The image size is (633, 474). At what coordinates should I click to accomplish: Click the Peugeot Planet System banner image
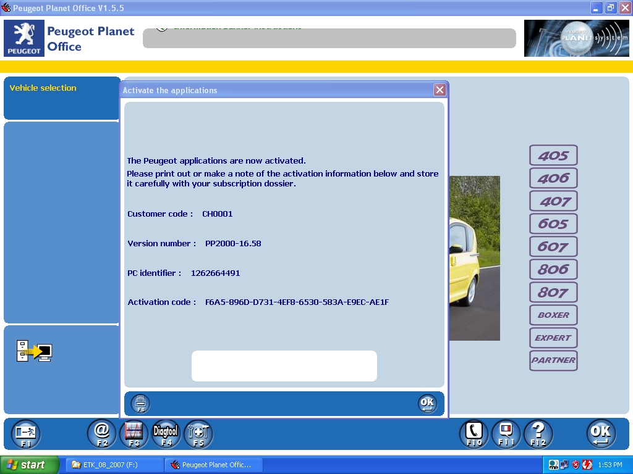pyautogui.click(x=577, y=38)
